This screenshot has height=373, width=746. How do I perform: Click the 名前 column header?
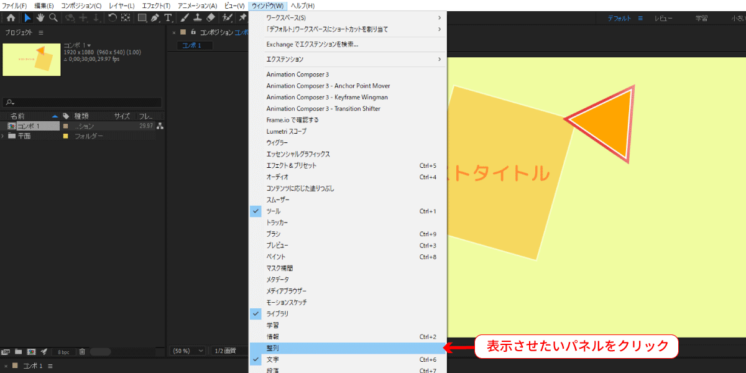17,116
